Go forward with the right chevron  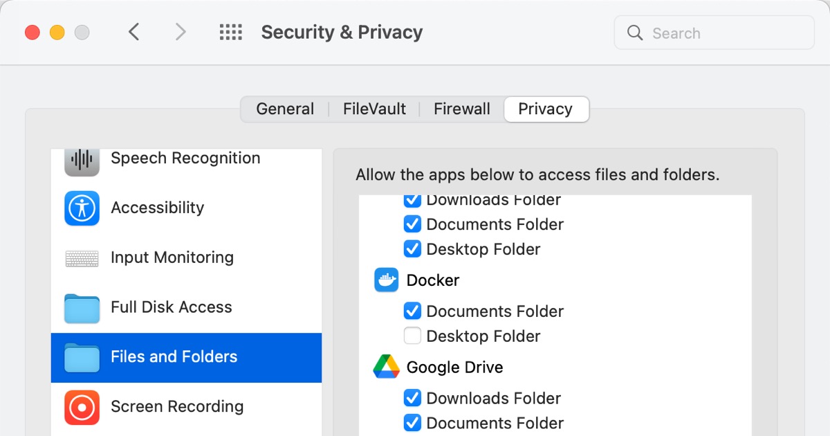pos(181,33)
